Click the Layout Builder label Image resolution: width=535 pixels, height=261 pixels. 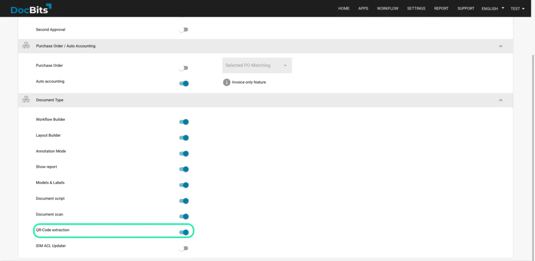click(x=48, y=135)
